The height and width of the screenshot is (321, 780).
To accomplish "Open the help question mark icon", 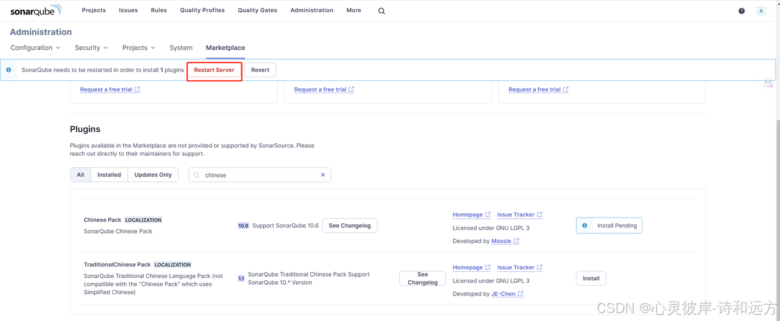I will click(x=742, y=11).
